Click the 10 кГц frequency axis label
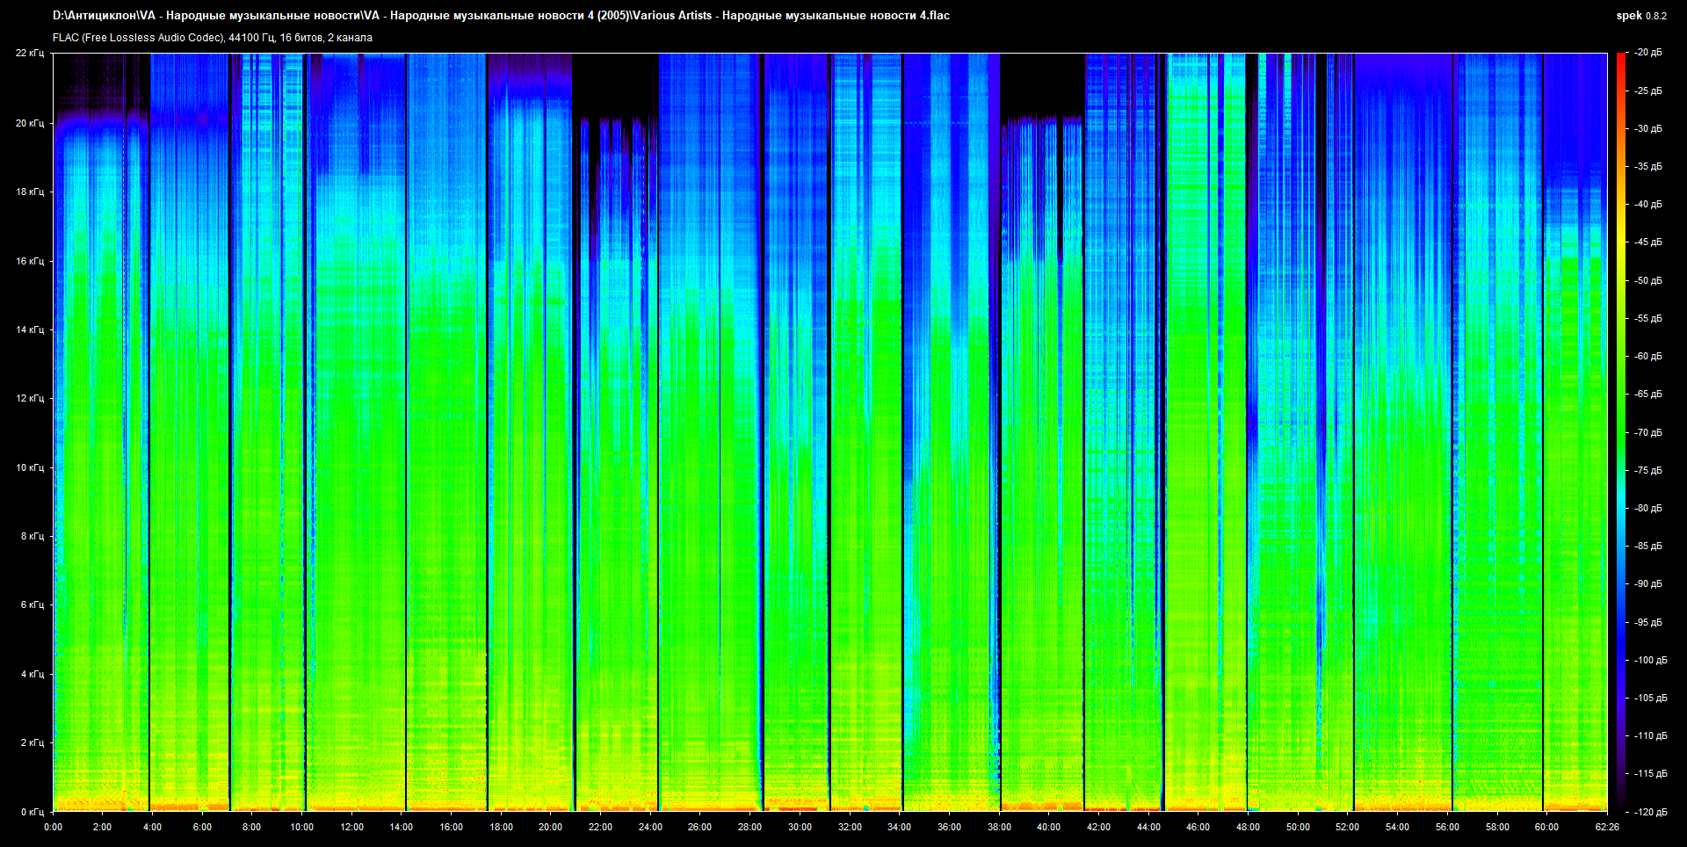The image size is (1687, 847). coord(30,467)
